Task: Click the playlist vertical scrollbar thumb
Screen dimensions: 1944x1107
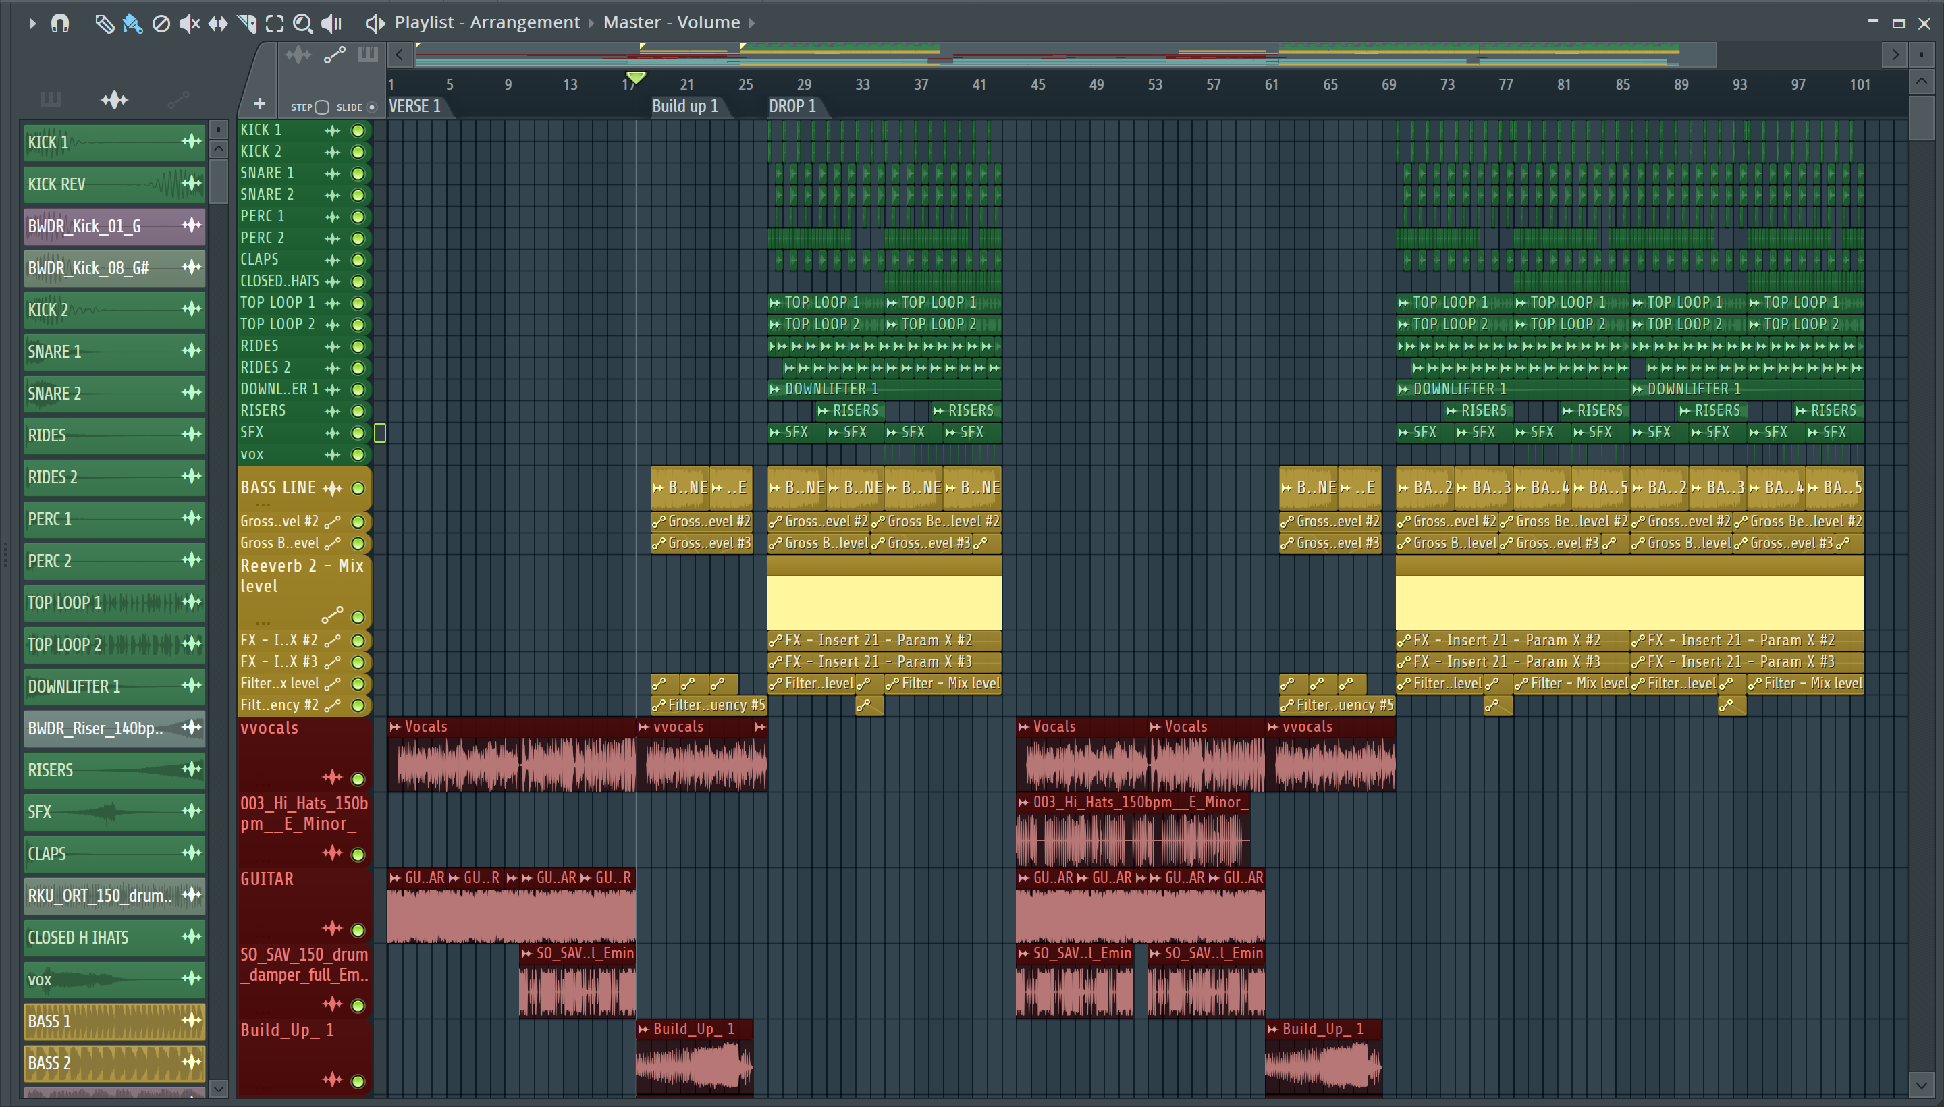Action: 1921,118
